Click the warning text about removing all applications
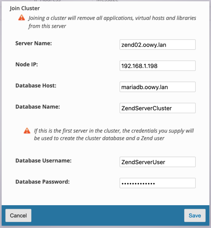Image resolution: width=211 pixels, height=228 pixels. click(112, 22)
